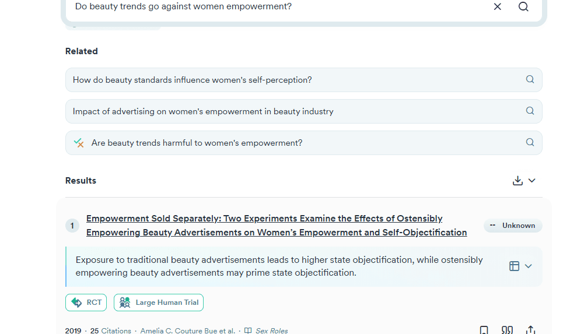Click the 'Large Human Trial' tag
This screenshot has height=334, width=577.
[159, 303]
